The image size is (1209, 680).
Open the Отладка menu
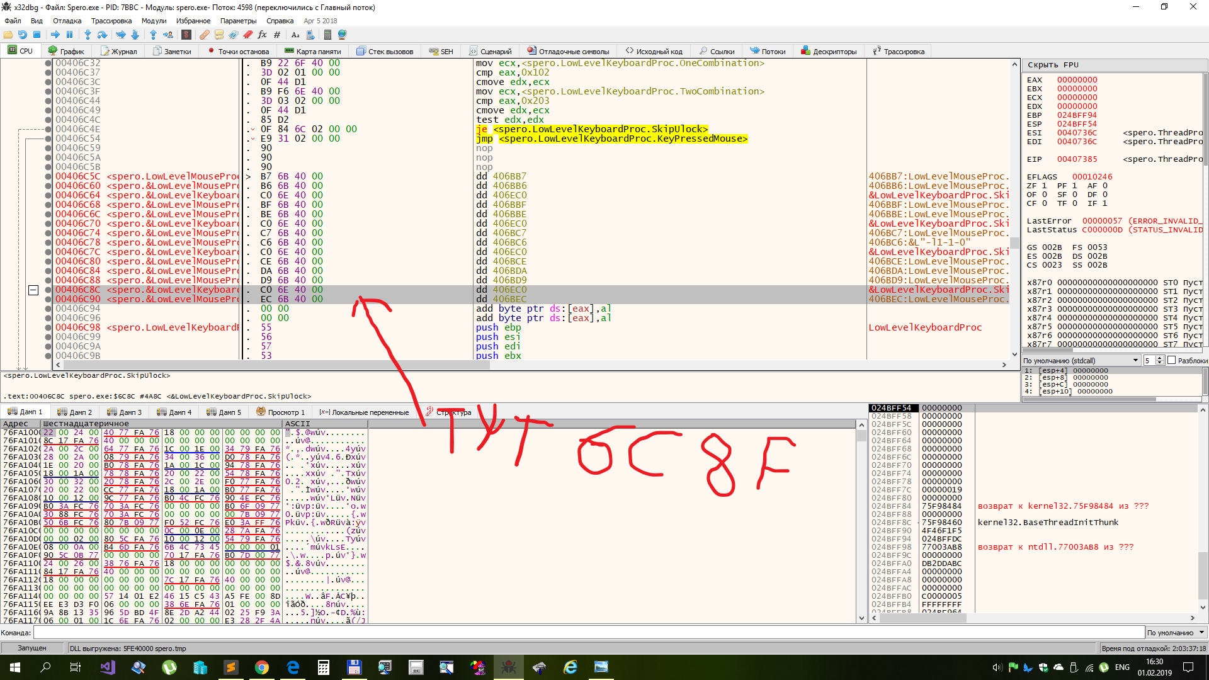67,21
